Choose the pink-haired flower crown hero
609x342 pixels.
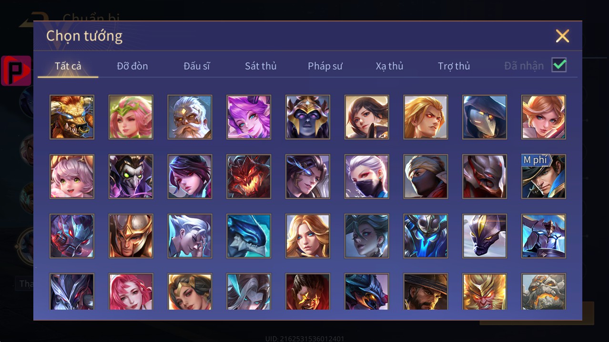131,117
